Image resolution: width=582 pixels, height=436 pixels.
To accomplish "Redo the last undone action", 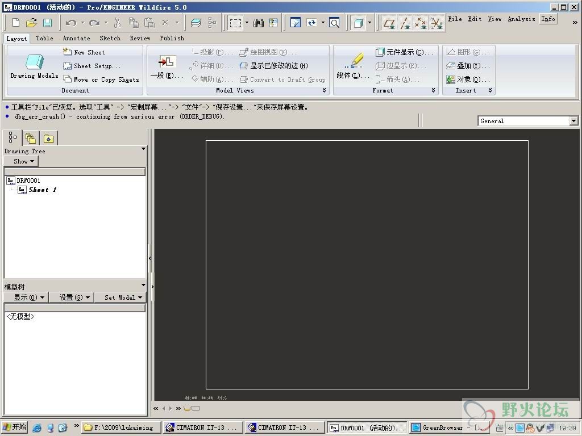I will click(94, 23).
